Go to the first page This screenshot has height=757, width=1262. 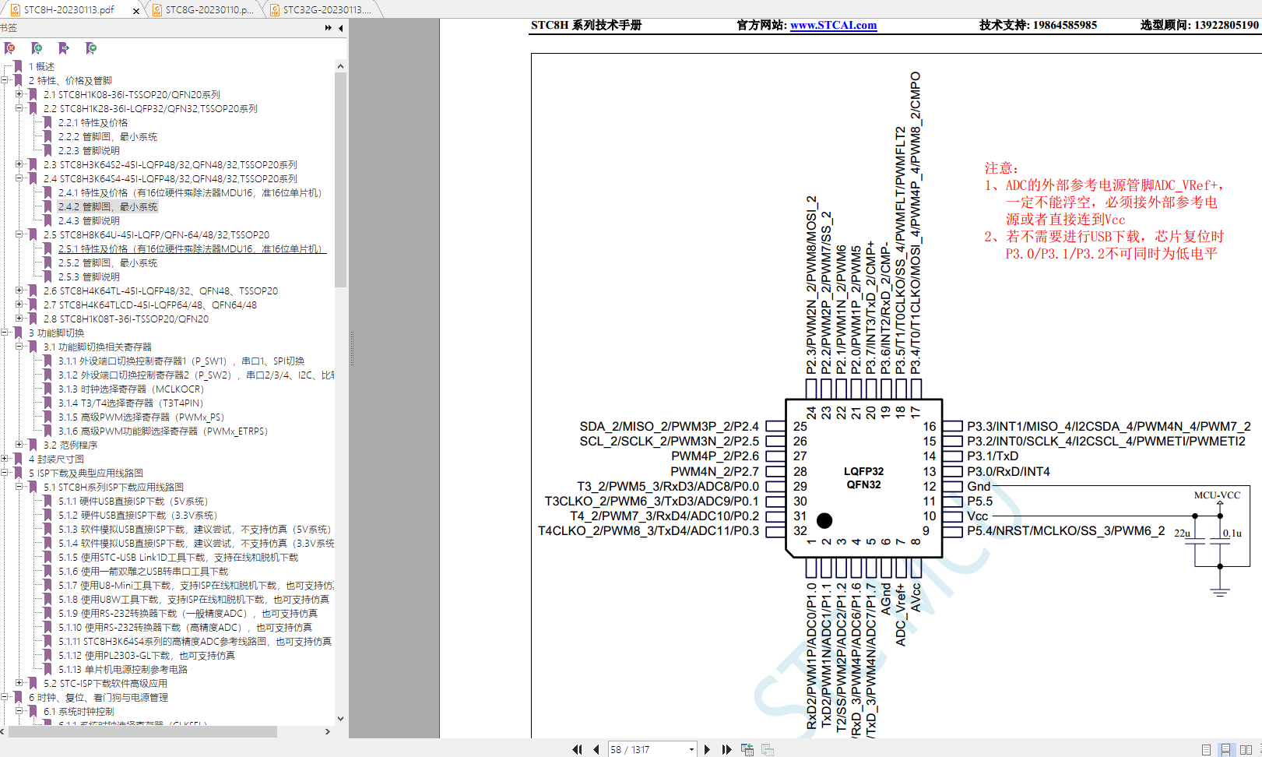(577, 749)
